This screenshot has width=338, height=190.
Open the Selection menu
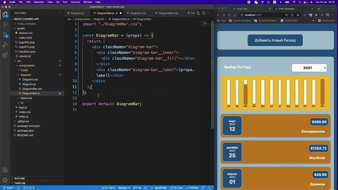39,2
